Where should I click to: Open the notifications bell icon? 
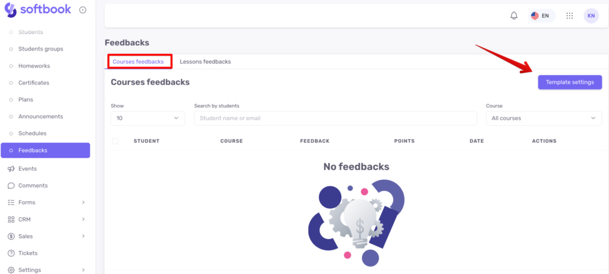514,16
